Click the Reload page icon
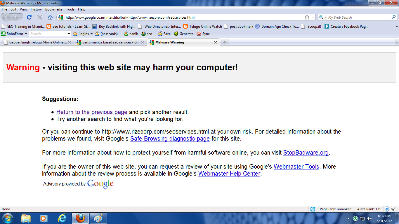The width and height of the screenshot is (399, 224). tap(29, 17)
